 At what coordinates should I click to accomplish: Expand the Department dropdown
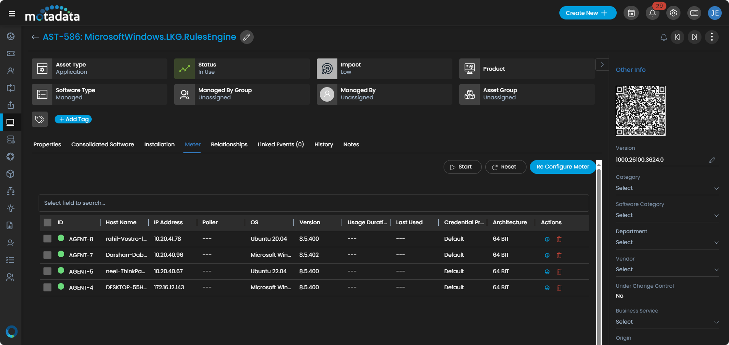coord(667,243)
